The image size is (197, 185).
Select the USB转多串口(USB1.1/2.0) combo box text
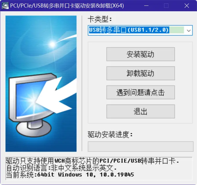click(129, 30)
